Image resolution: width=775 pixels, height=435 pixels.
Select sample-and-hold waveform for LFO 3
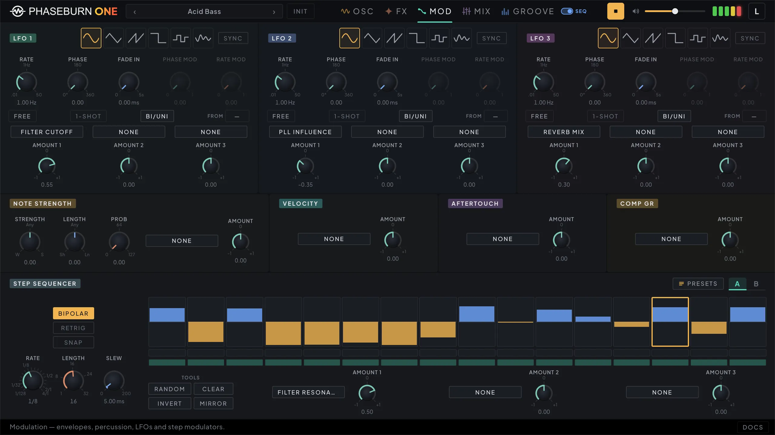(x=698, y=38)
